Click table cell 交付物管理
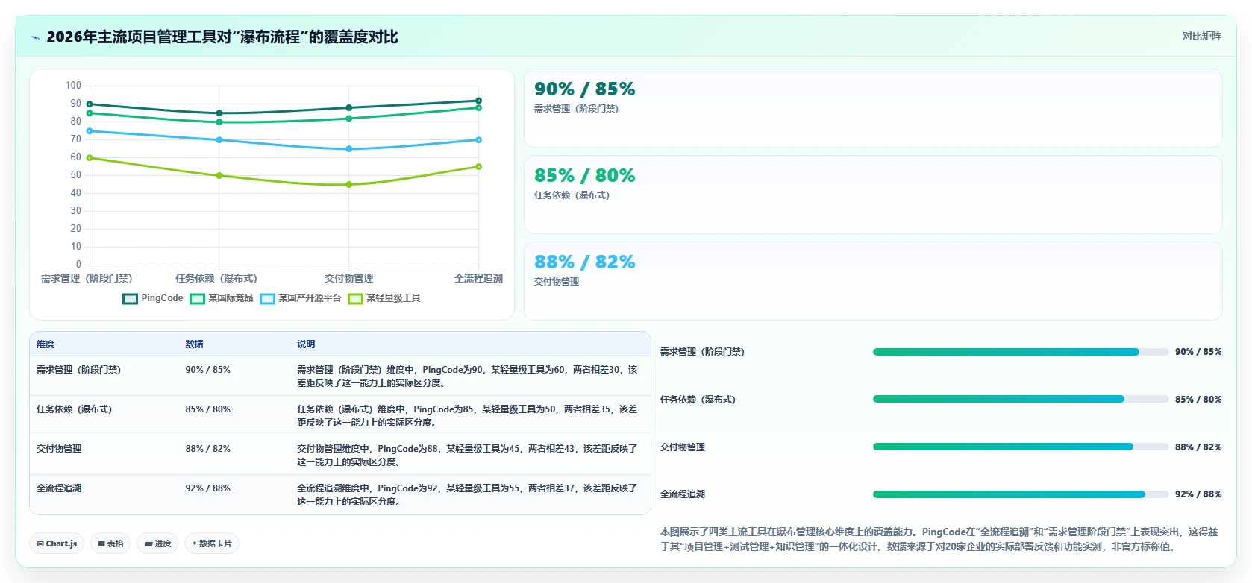The width and height of the screenshot is (1252, 583). [59, 449]
